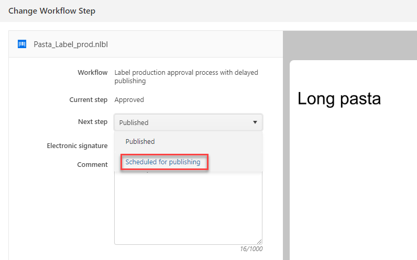Image resolution: width=417 pixels, height=260 pixels.
Task: Click the comment box resize grip
Action: (x=259, y=241)
